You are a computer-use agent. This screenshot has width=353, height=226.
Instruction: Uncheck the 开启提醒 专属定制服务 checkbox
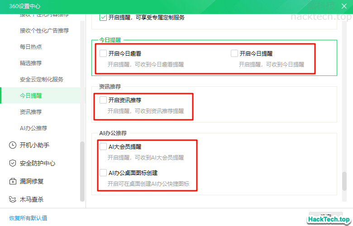pos(103,18)
